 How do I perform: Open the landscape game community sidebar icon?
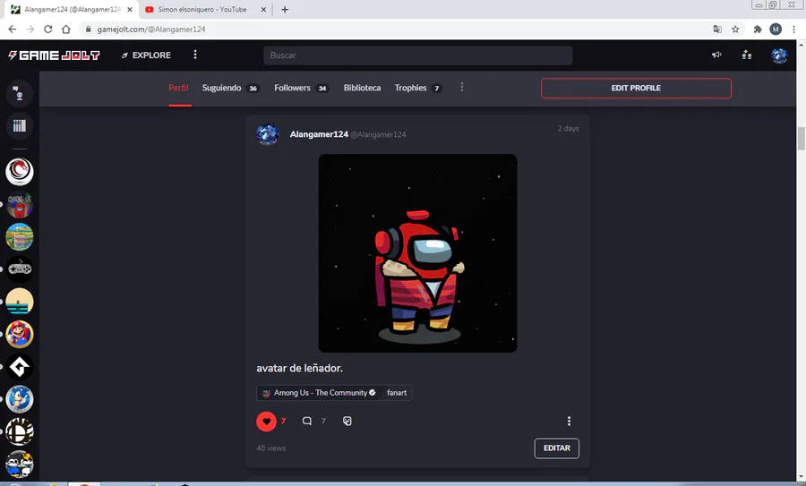point(20,236)
